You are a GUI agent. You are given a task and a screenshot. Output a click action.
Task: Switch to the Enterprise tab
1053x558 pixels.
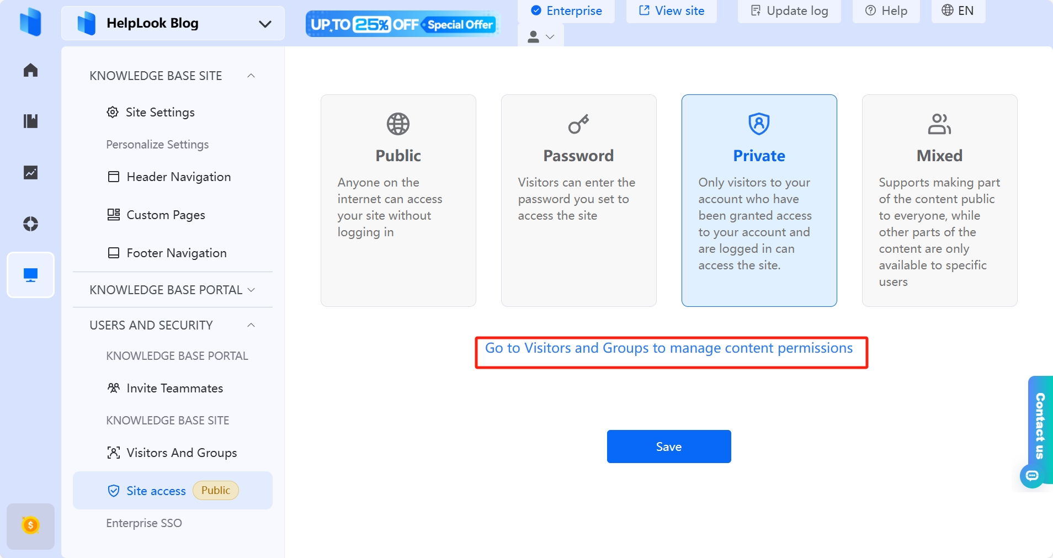tap(567, 10)
